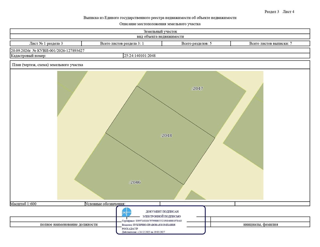The height and width of the screenshot is (247, 320).
Task: Click 'ДОКУМЕНТ ПОДПИСАН' stamp heading
Action: coord(162,212)
